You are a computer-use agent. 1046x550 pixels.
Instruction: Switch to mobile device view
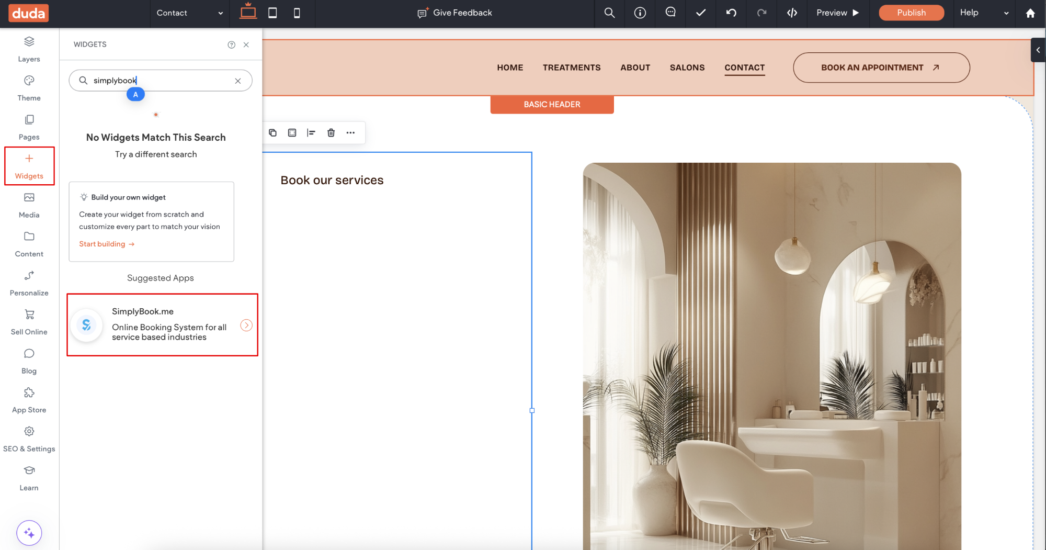click(x=297, y=13)
